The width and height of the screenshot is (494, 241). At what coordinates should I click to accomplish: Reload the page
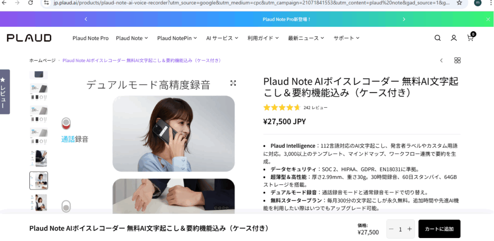tap(30, 3)
